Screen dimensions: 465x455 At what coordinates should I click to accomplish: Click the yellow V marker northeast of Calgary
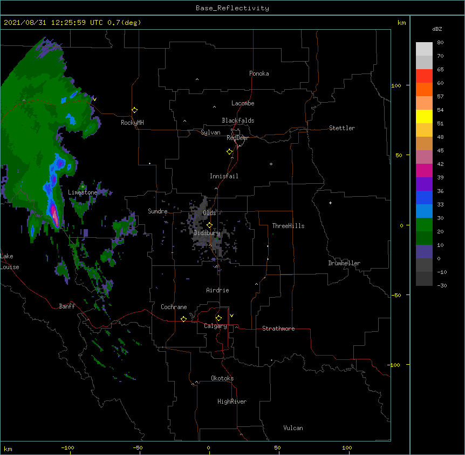click(x=231, y=316)
